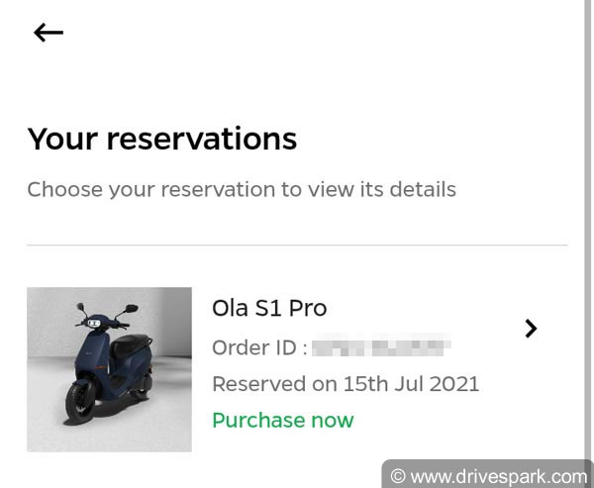Select the blue scooter thumbnail image
594x488 pixels.
point(109,369)
